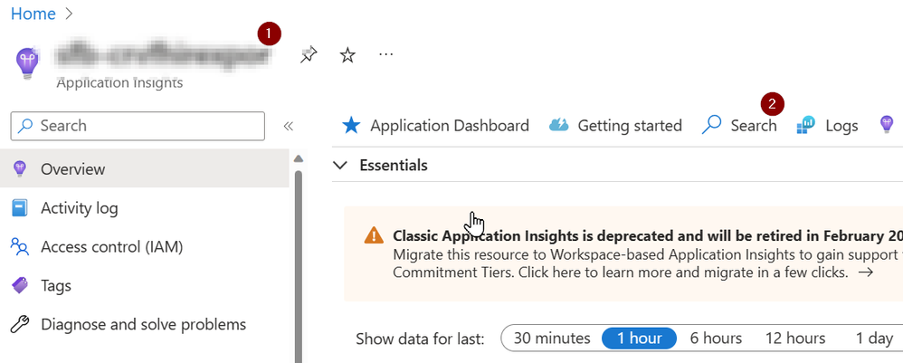This screenshot has height=363, width=903.
Task: Click the Getting started cloud icon
Action: [558, 125]
